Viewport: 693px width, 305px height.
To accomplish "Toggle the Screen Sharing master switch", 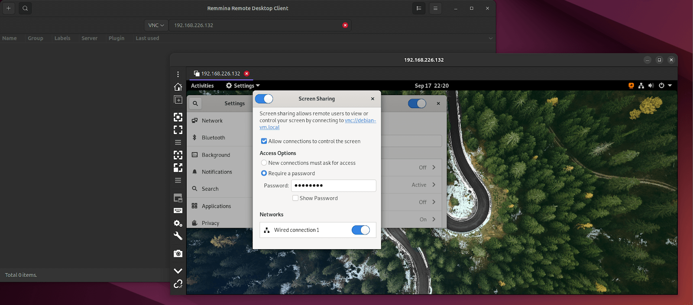I will click(x=264, y=99).
